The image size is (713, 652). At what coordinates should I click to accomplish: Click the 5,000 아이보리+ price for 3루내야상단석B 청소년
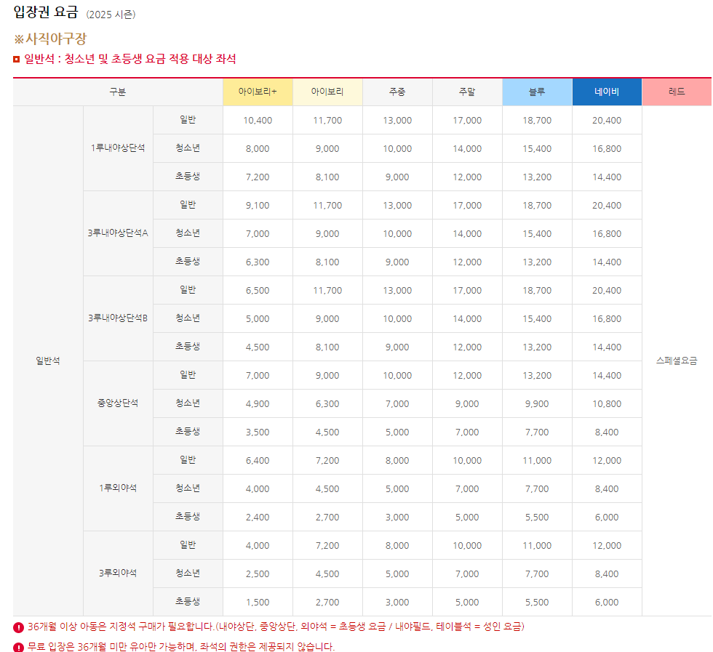pos(258,319)
